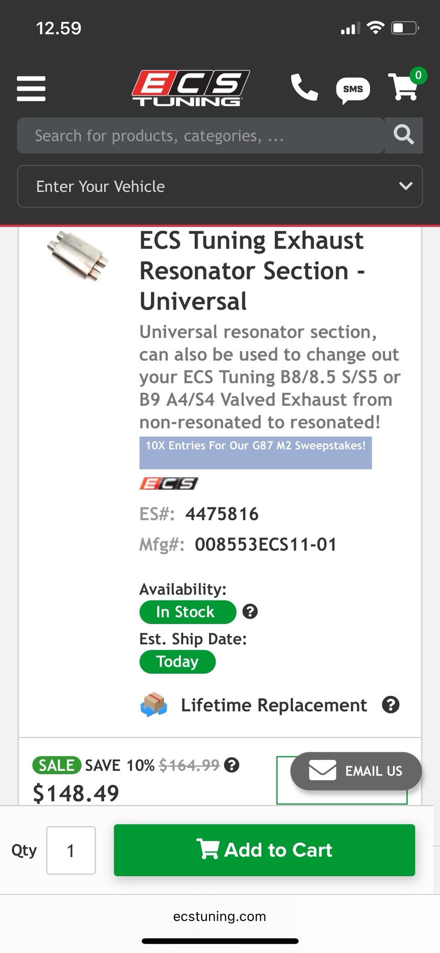
Task: Tap the quantity input box
Action: click(x=71, y=850)
